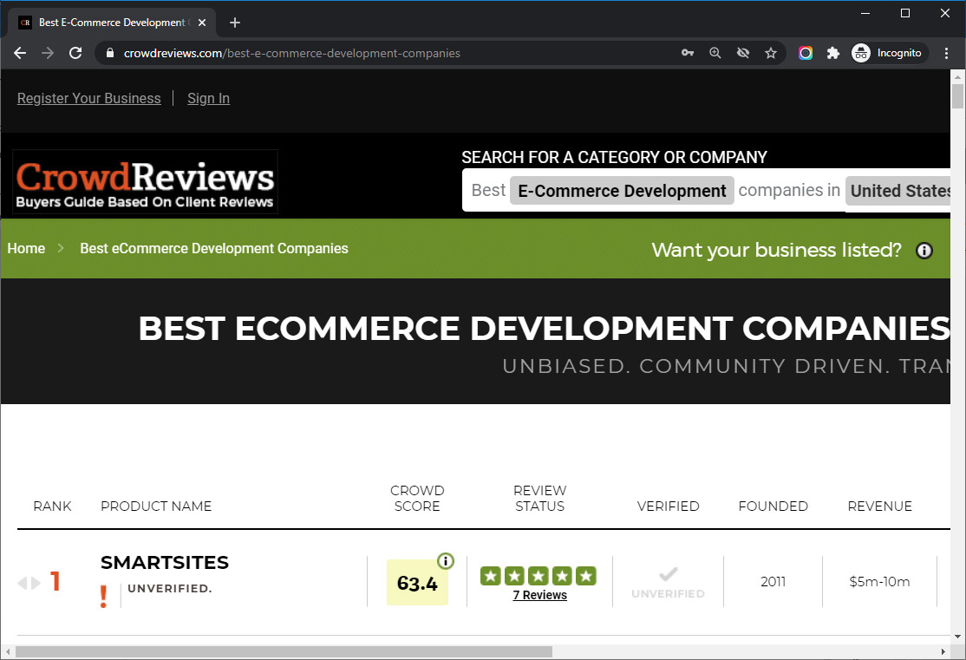Open the saved passwords key icon
The image size is (966, 660).
[x=688, y=53]
